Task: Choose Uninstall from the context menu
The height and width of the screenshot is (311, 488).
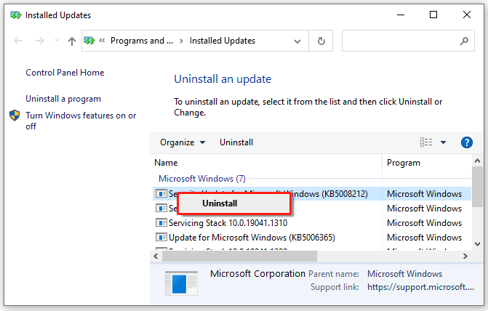Action: [x=235, y=203]
